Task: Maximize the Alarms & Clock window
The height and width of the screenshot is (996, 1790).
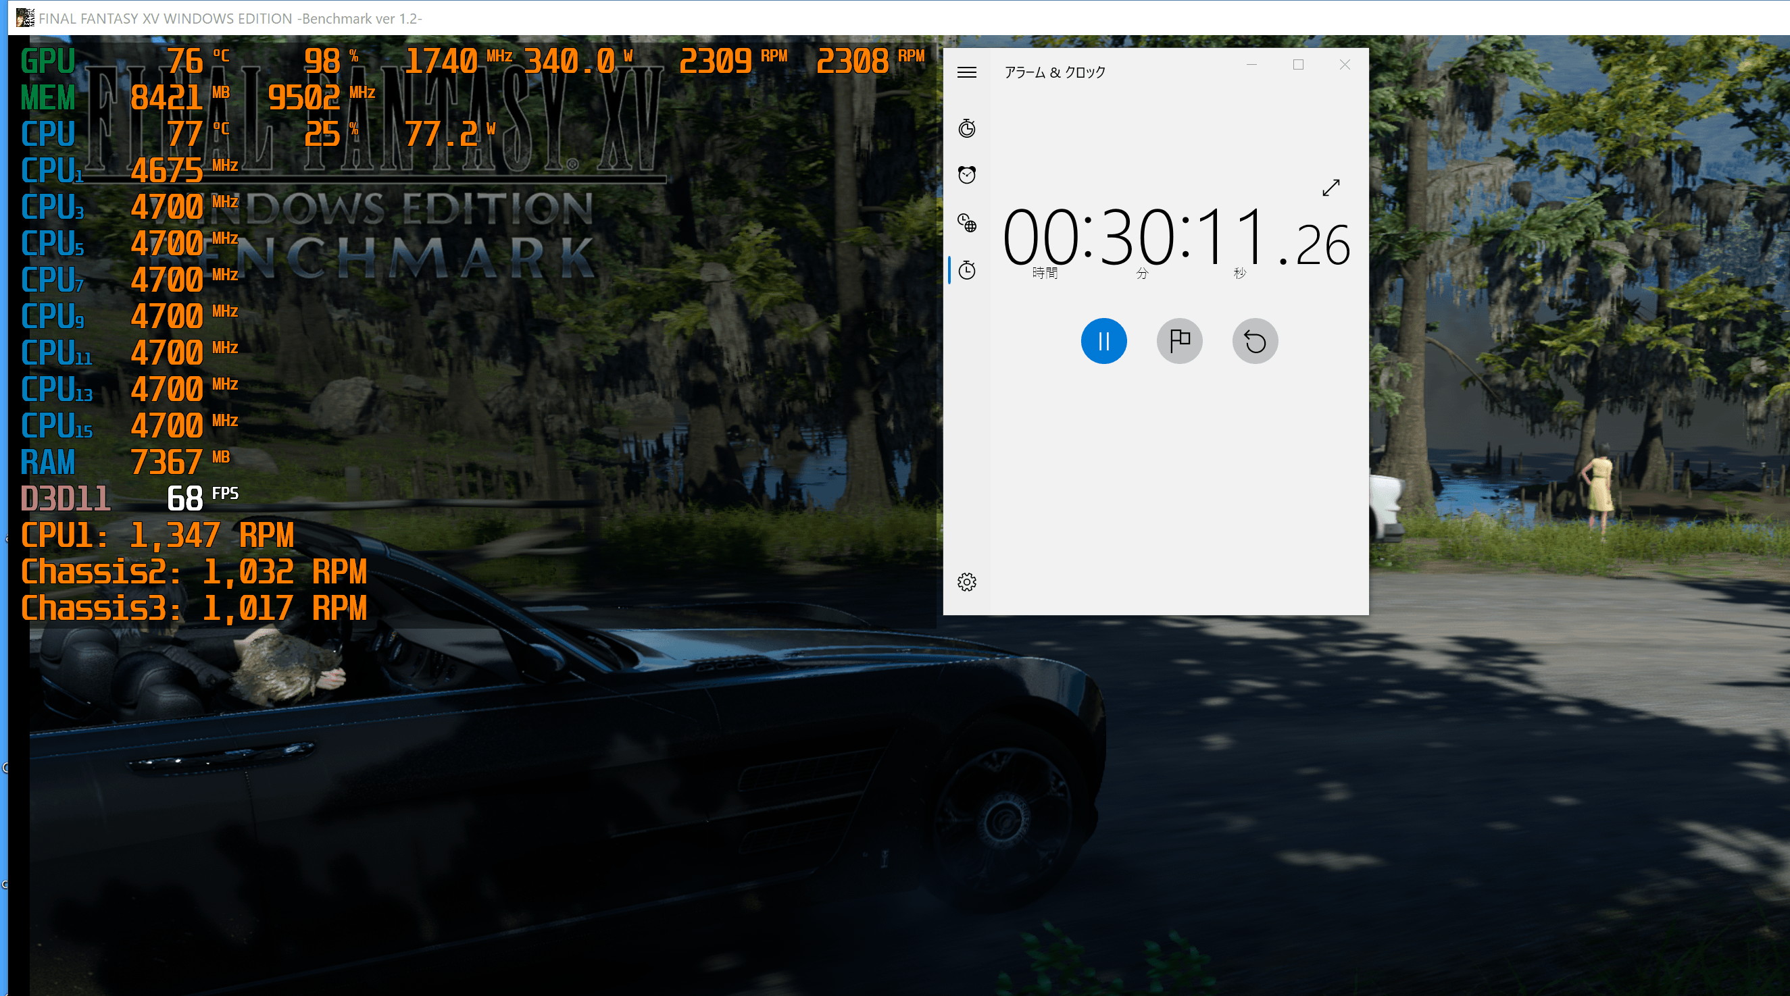Action: pyautogui.click(x=1298, y=65)
